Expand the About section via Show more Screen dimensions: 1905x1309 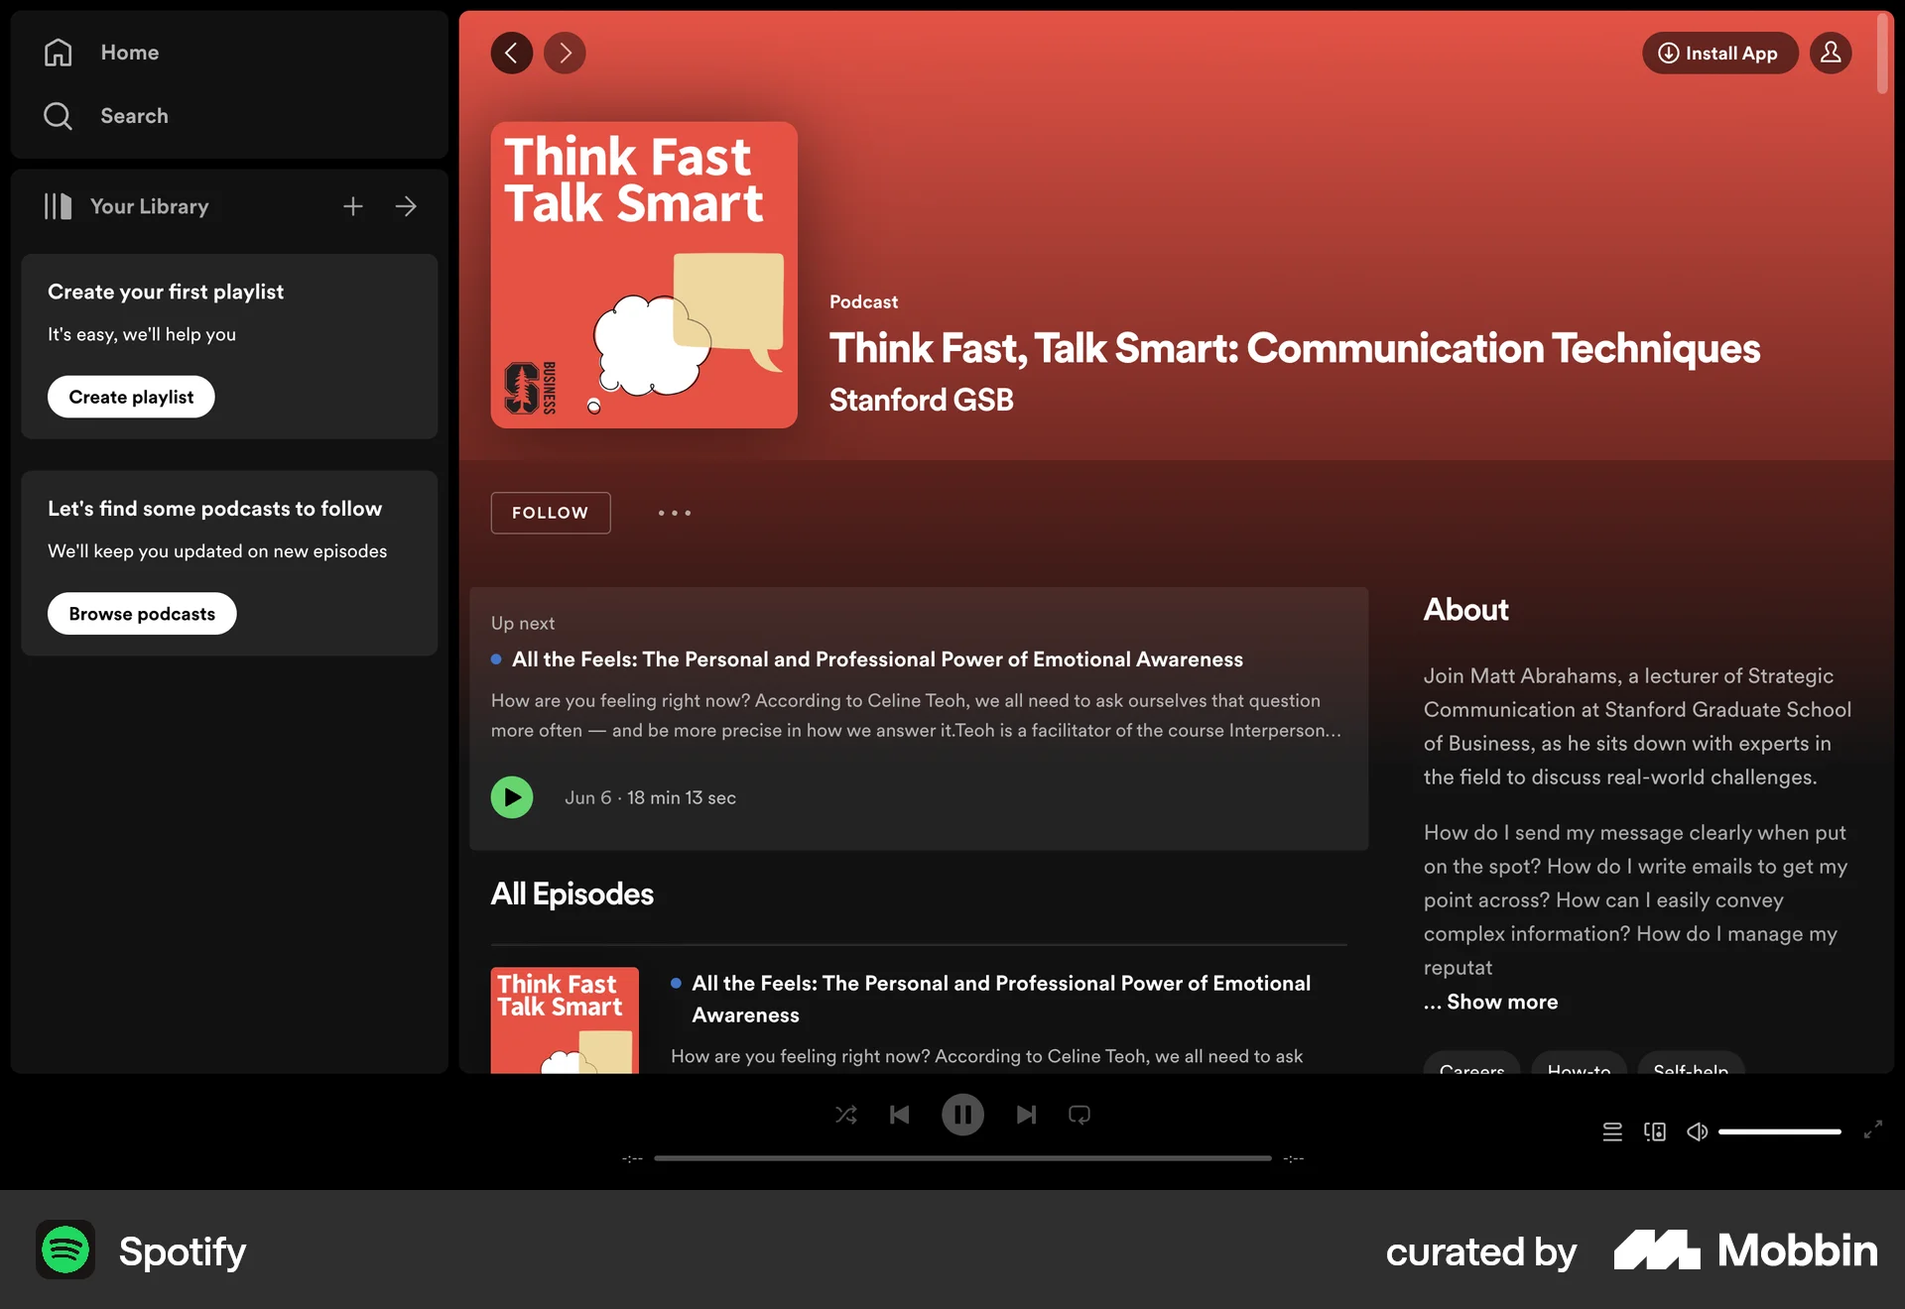1489,1002
